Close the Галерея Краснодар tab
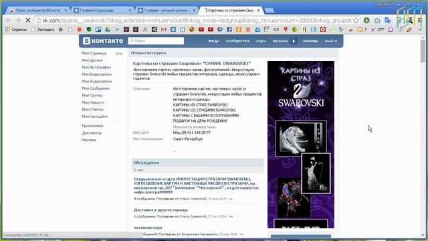The height and width of the screenshot is (241, 428). pyautogui.click(x=130, y=11)
